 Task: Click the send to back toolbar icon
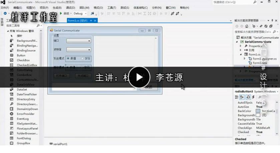[177, 14]
